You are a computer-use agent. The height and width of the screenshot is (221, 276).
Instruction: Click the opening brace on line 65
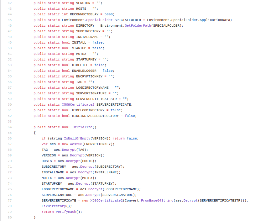[x=34, y=133]
